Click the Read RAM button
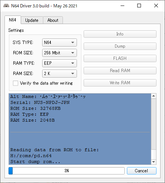The height and width of the screenshot is (183, 165). click(x=120, y=71)
